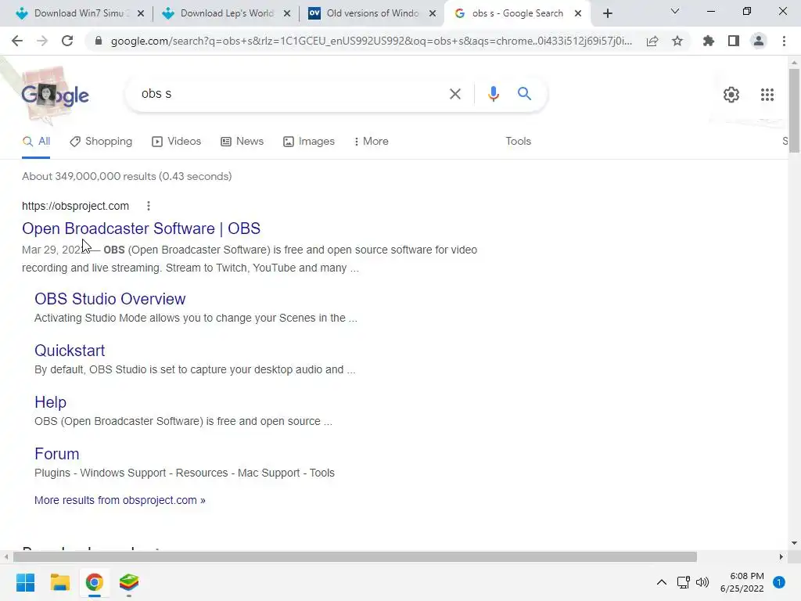This screenshot has height=601, width=801.
Task: Open the search Tools options
Action: click(x=518, y=142)
